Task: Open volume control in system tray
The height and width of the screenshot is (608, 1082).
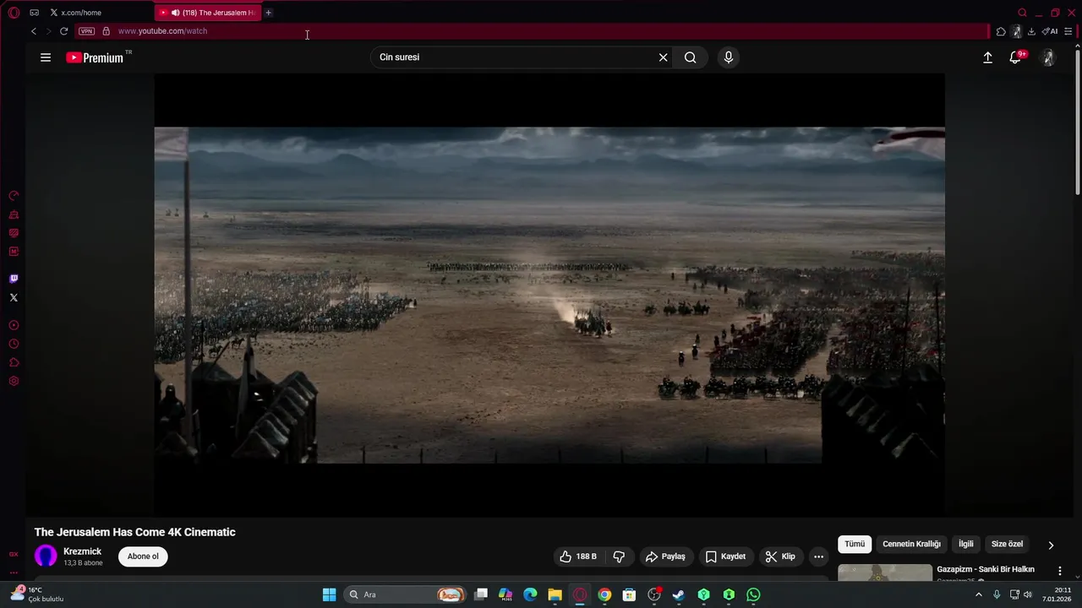Action: coord(1028,594)
